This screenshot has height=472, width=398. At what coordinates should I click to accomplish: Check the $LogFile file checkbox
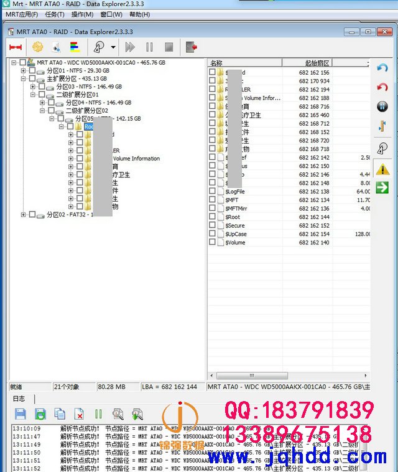point(212,191)
